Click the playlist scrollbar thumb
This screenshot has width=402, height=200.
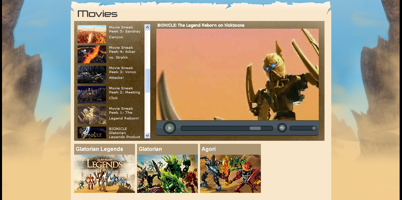(147, 80)
